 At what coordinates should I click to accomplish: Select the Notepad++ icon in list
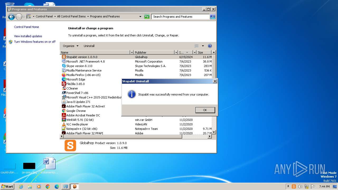click(64, 129)
